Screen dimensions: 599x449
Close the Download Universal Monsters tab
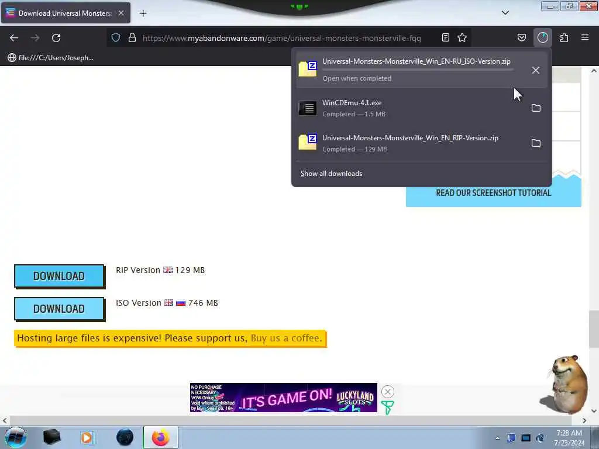tap(121, 13)
